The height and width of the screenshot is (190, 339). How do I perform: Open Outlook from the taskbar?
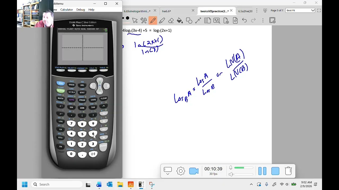(x=109, y=184)
